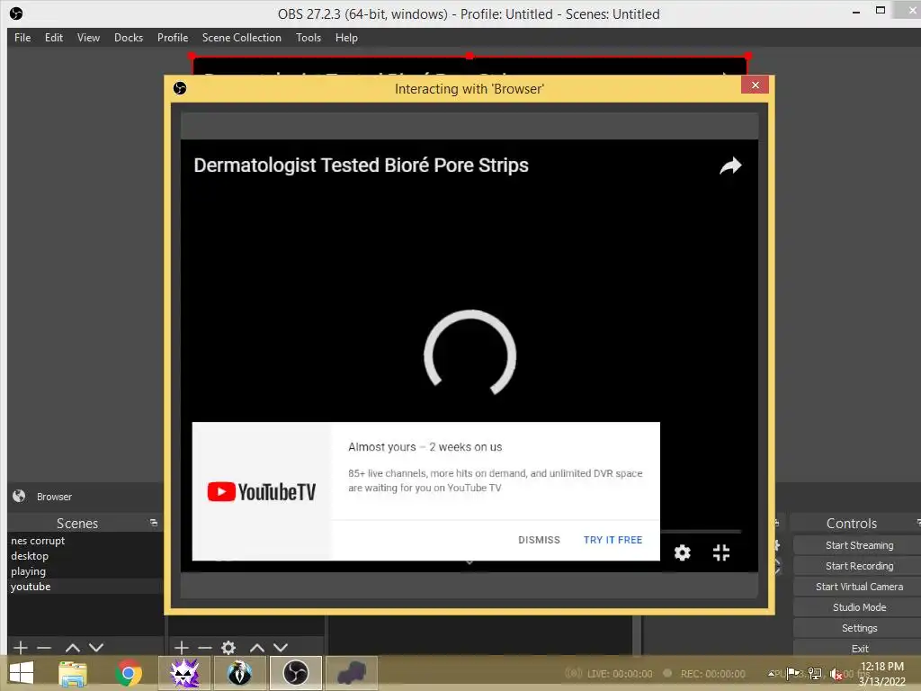This screenshot has width=921, height=691.
Task: Remove the selected source with the minus icon
Action: click(205, 648)
